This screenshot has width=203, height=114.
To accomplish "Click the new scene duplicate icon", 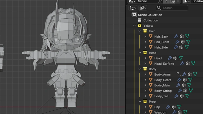I will click(173, 1).
